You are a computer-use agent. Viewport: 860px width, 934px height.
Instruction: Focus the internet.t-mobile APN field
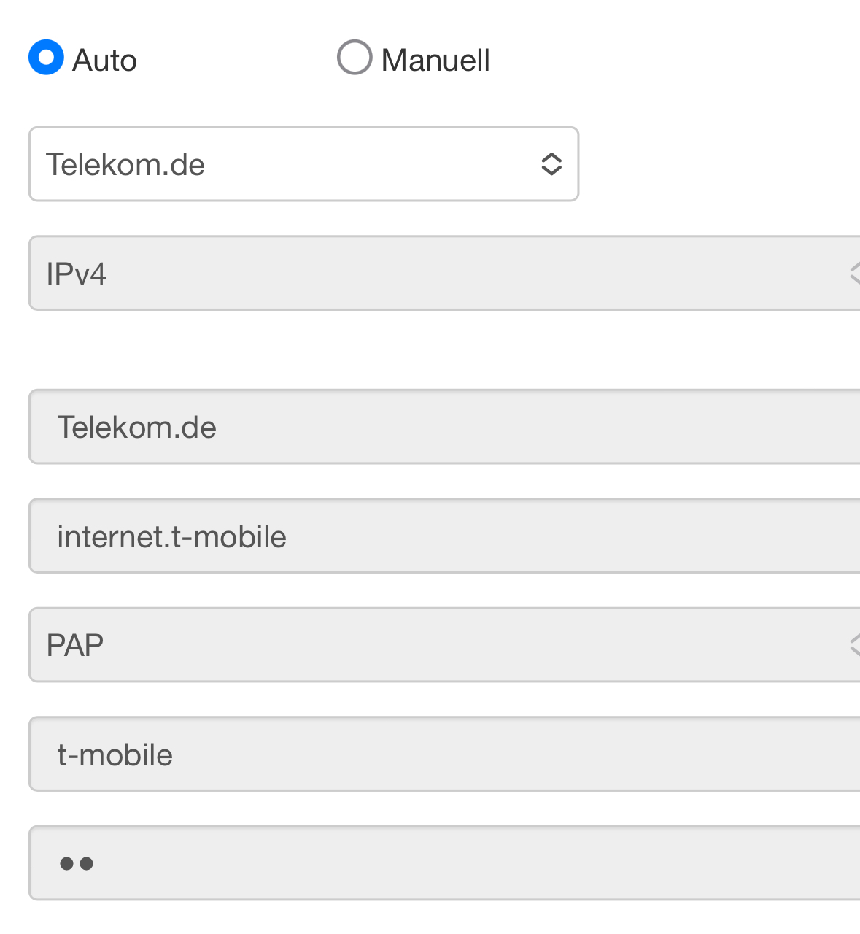pos(444,536)
